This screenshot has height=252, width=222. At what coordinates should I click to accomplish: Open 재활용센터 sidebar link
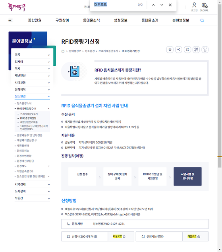click(23, 146)
